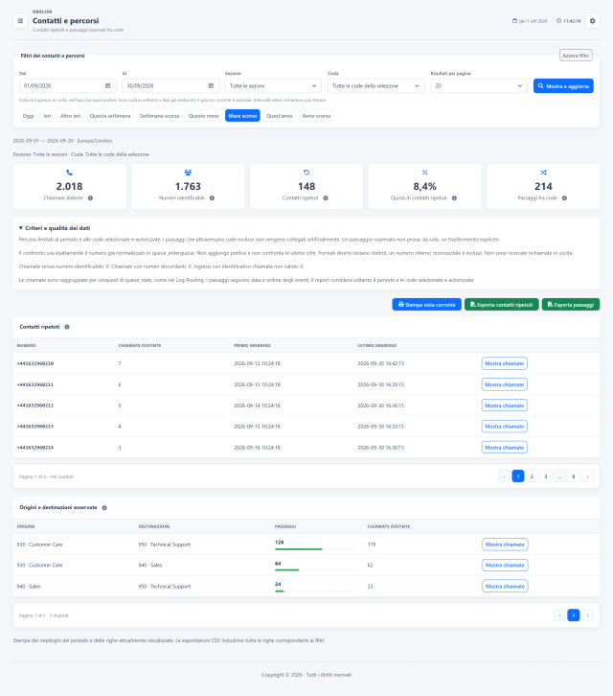Click the progress bar for 126 passaggi
The height and width of the screenshot is (696, 613).
point(315,549)
